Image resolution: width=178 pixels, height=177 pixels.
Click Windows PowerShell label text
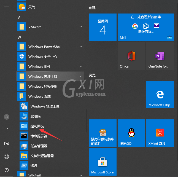[45, 47]
